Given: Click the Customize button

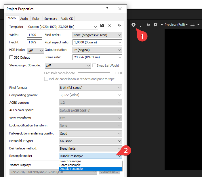Looking at the screenshot, I should coord(109,172).
